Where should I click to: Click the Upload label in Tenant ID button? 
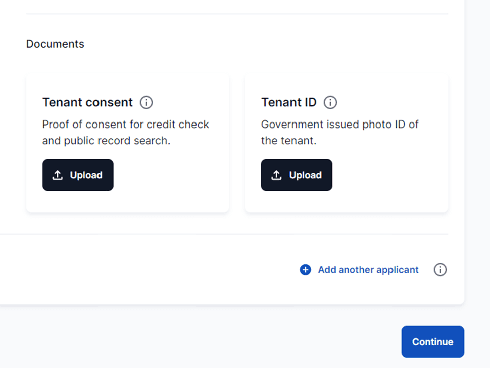(x=306, y=175)
